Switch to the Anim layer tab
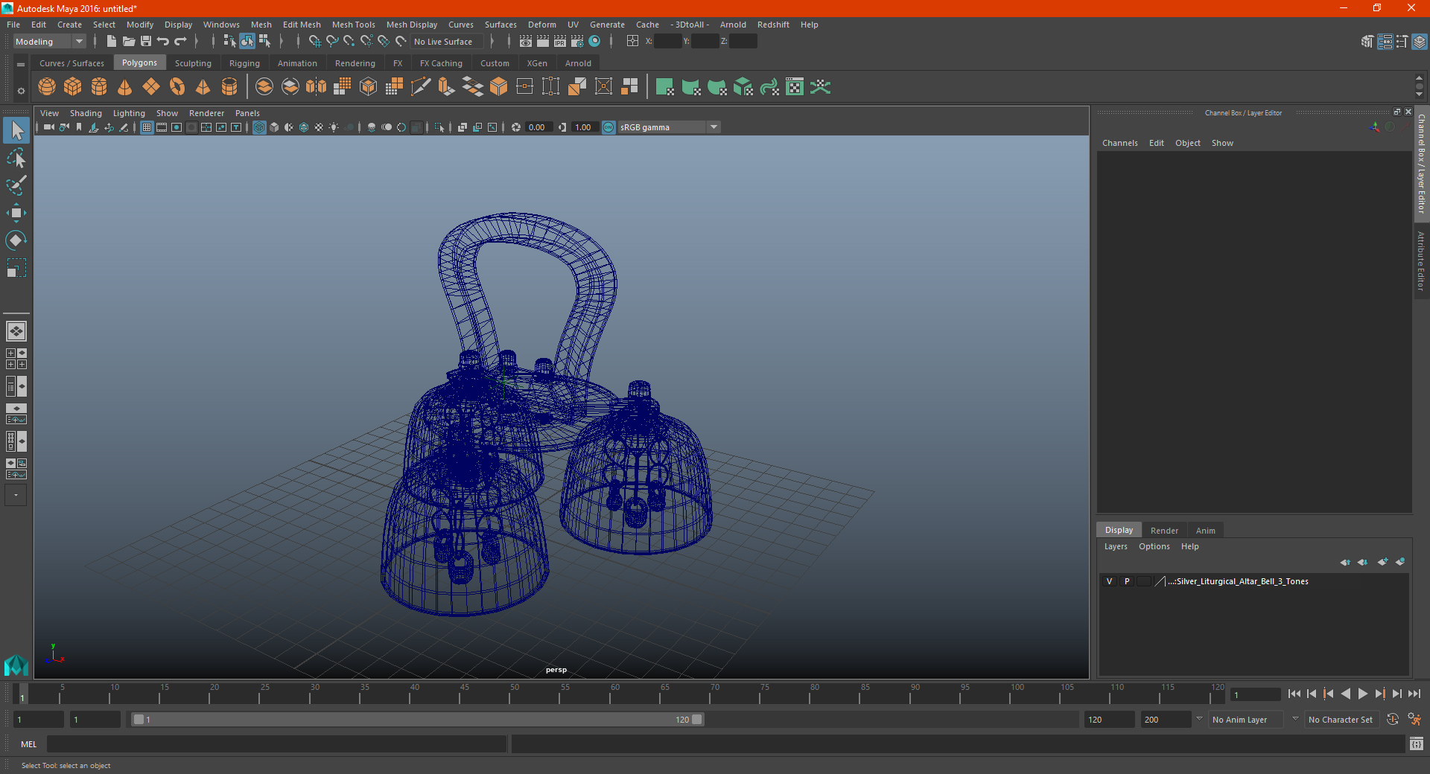Viewport: 1430px width, 774px height. coord(1205,531)
